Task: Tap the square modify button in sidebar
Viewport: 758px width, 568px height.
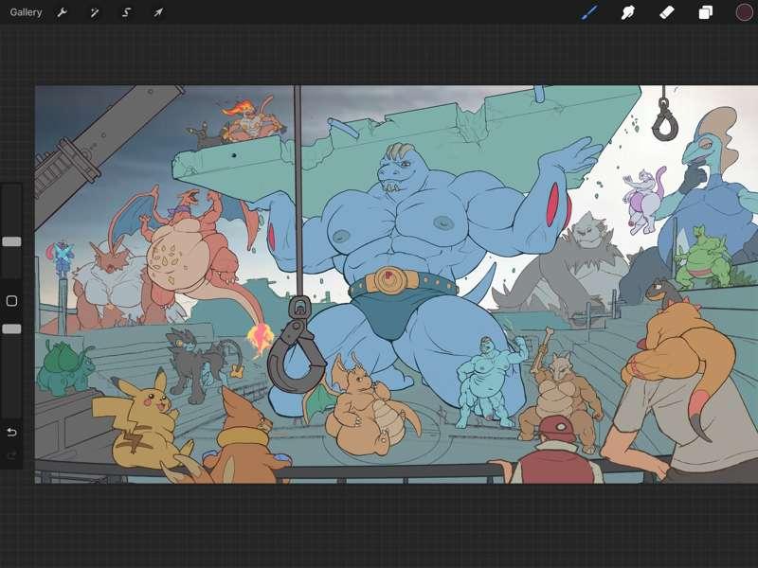Action: coord(11,301)
